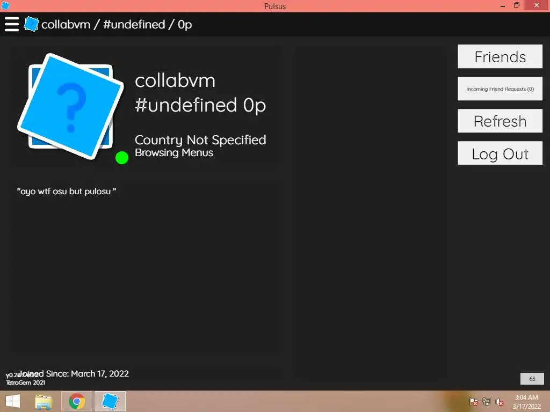Click Country Not Specified text
This screenshot has width=550, height=412.
200,140
